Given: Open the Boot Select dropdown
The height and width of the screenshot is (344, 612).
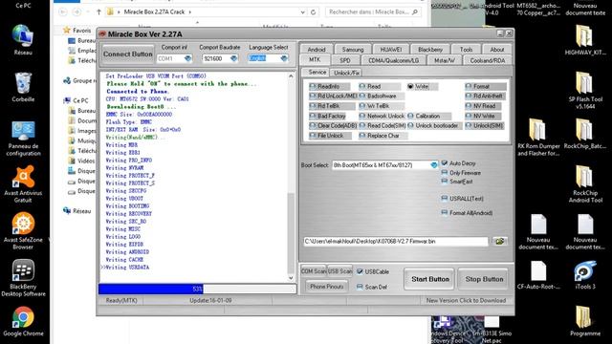Looking at the screenshot, I should pyautogui.click(x=433, y=165).
